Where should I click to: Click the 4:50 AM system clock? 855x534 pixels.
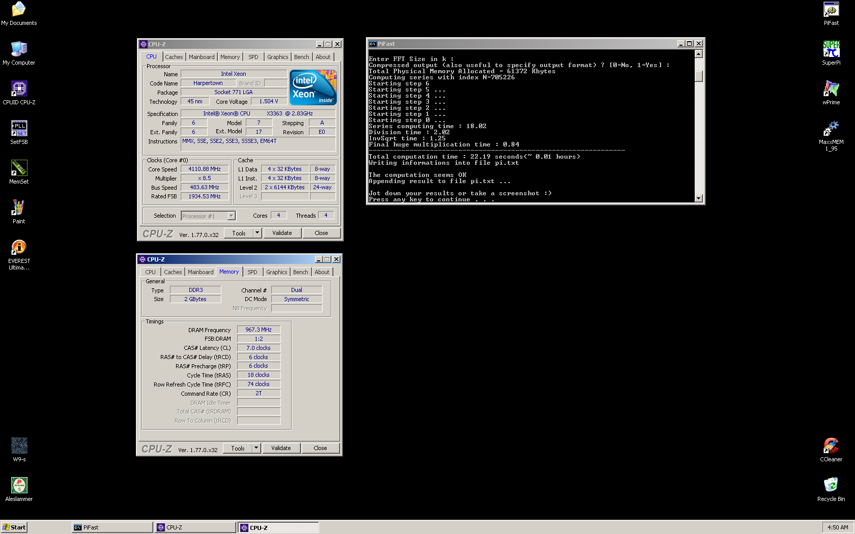tap(838, 527)
